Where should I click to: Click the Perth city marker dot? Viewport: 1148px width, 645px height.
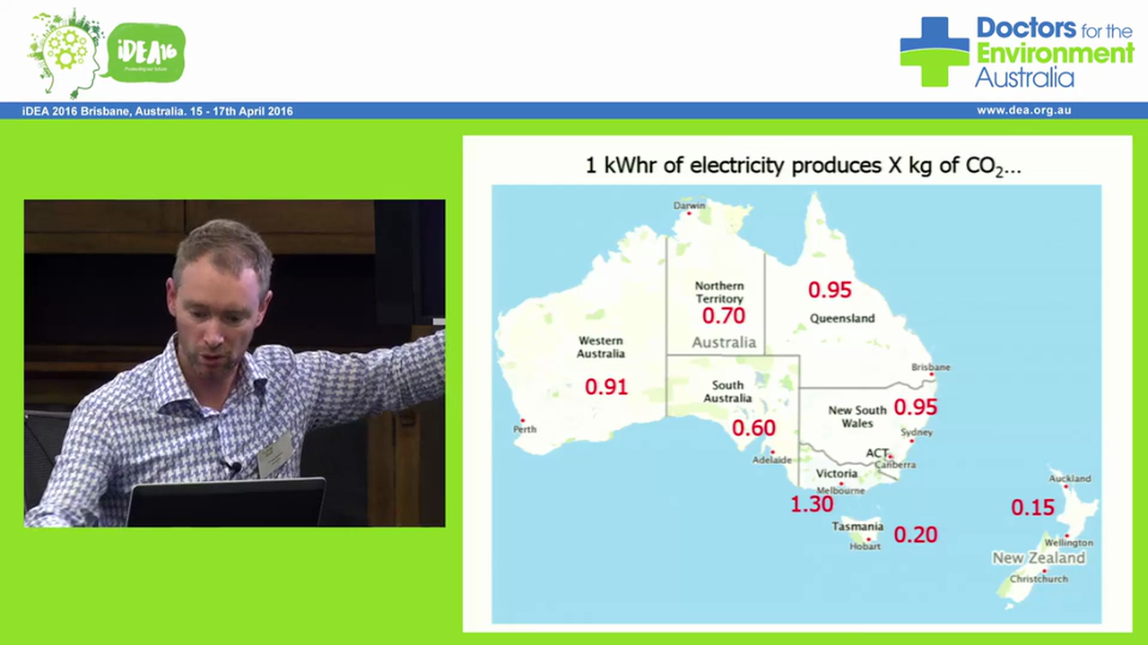coord(522,420)
